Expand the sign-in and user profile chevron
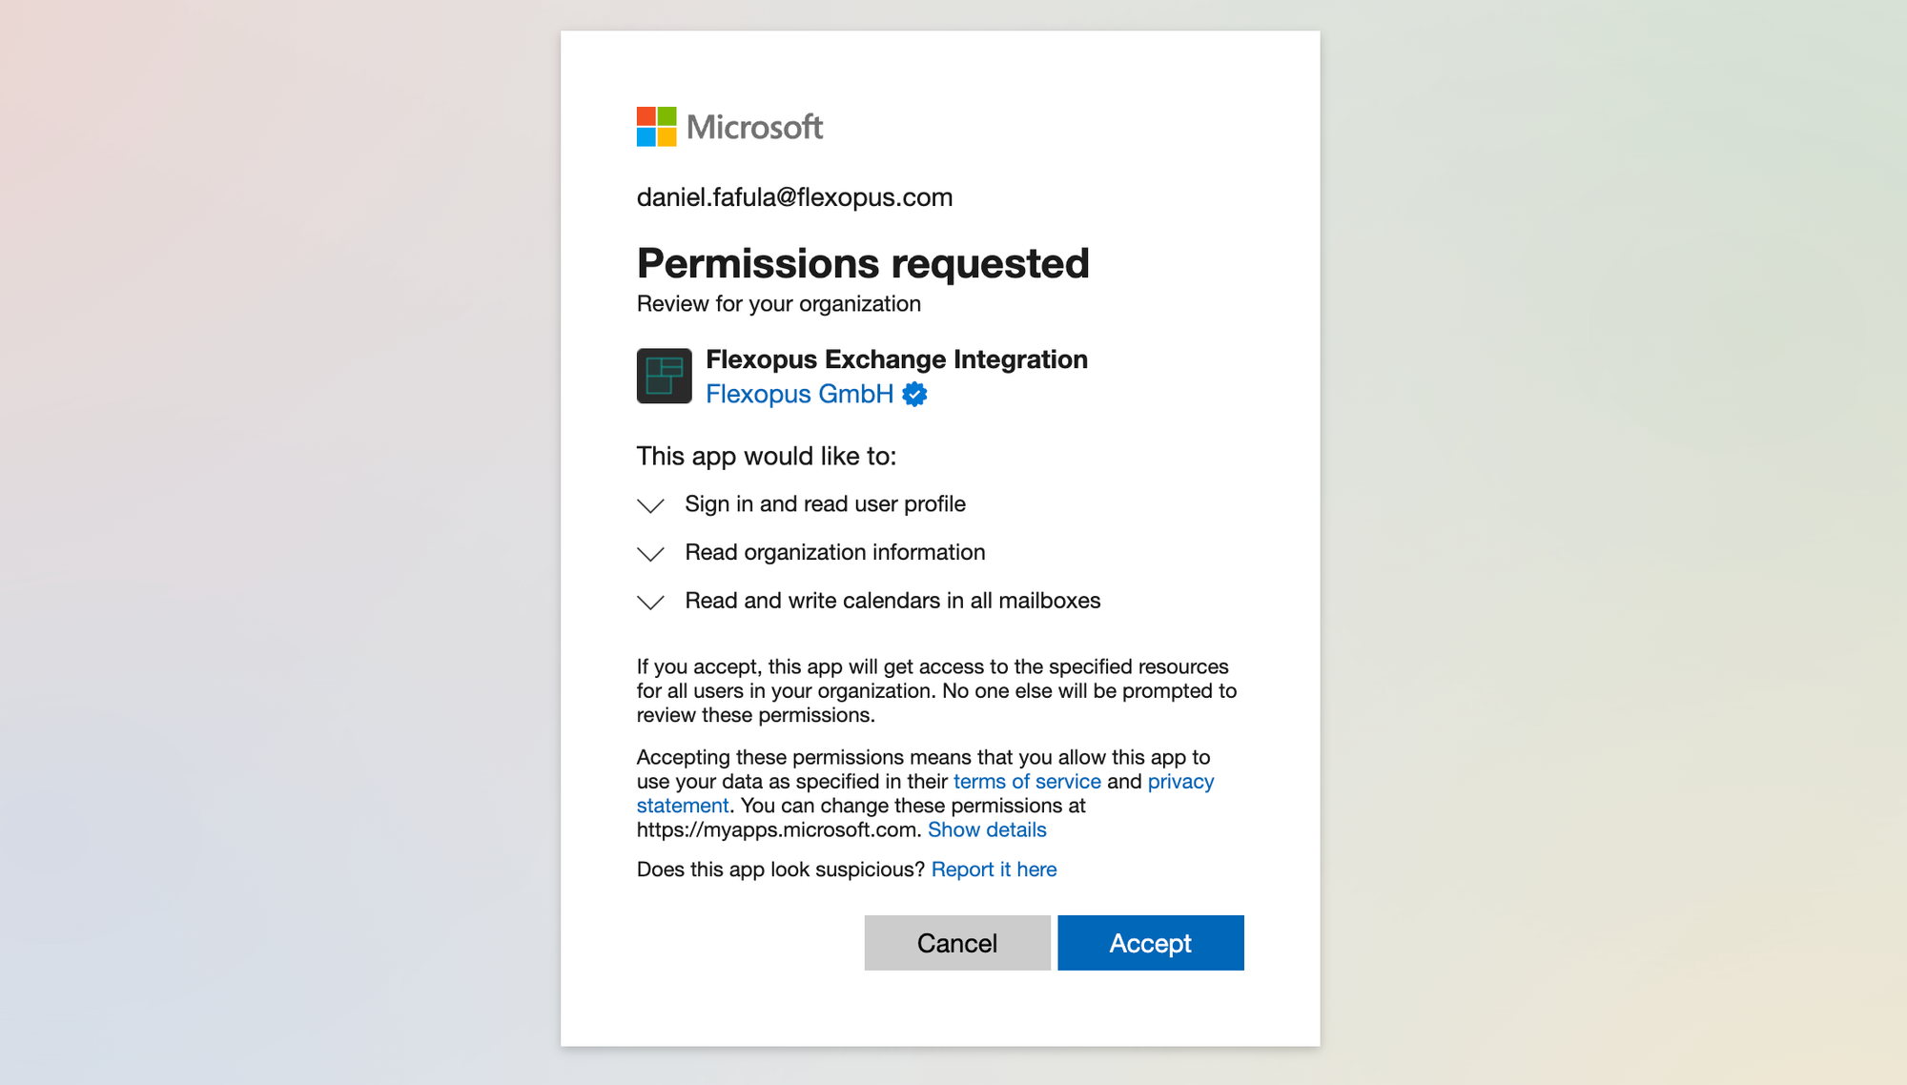 [650, 505]
